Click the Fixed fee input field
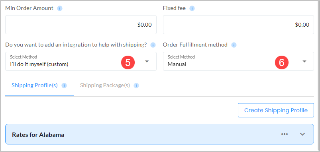 coord(238,25)
